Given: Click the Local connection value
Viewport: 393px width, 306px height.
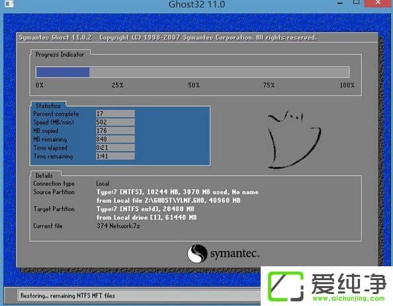Looking at the screenshot, I should click(x=103, y=183).
